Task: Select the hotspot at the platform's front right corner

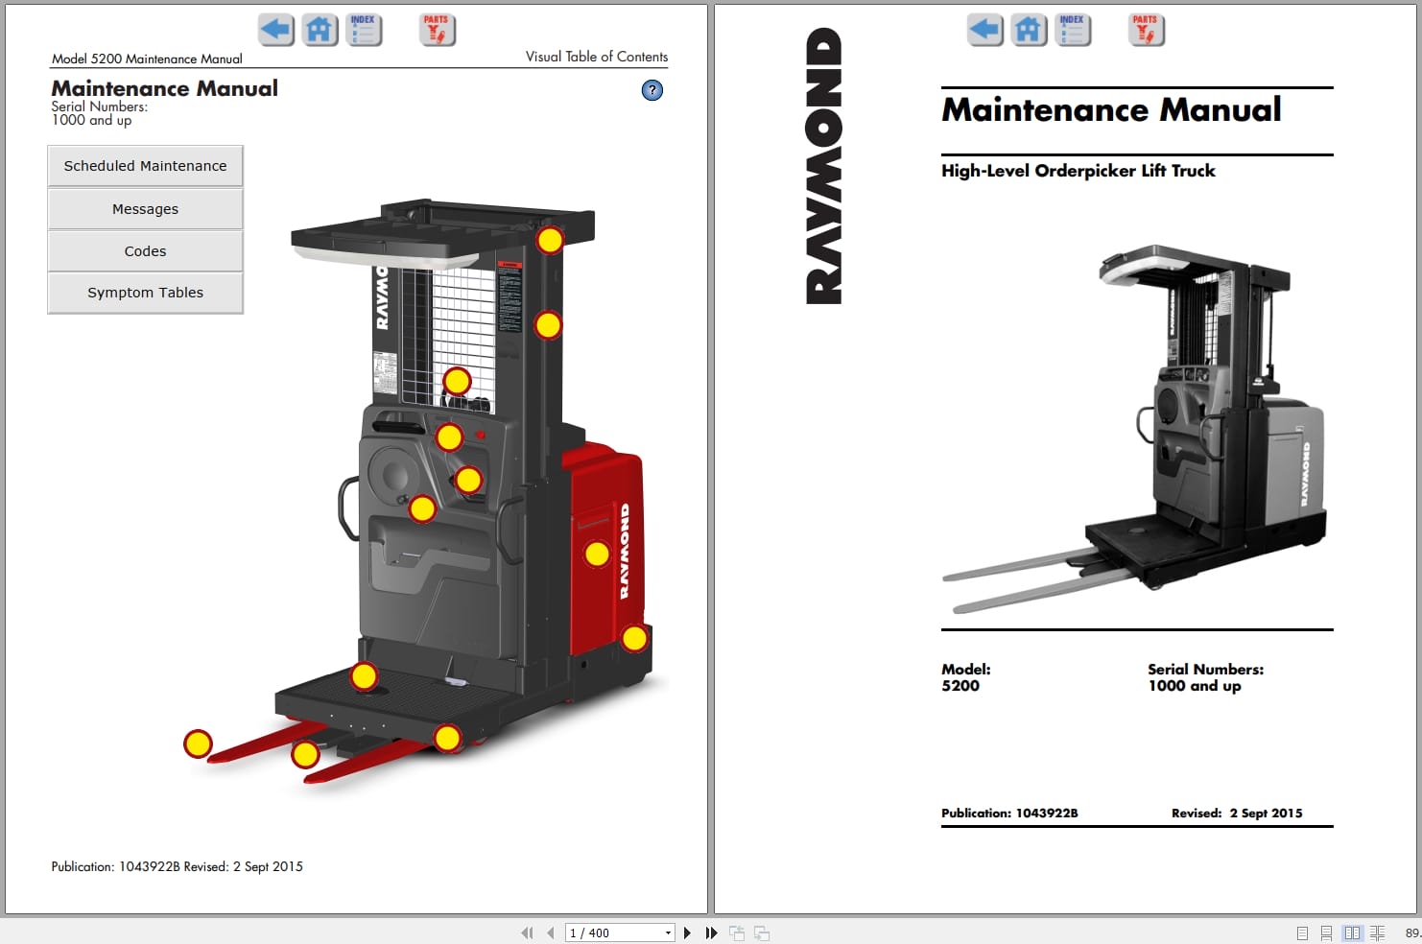Action: coord(447,738)
